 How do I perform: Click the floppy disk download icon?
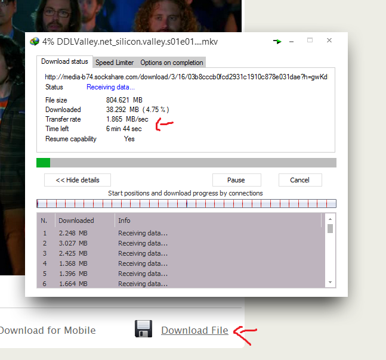pos(144,330)
